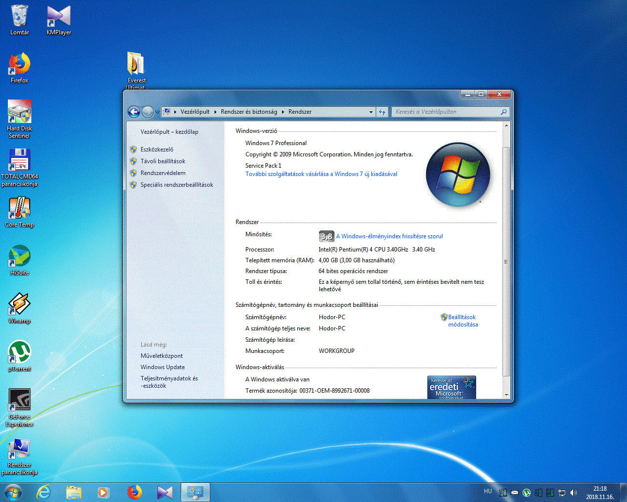627x502 pixels.
Task: Open Rendszervédelem
Action: click(163, 173)
